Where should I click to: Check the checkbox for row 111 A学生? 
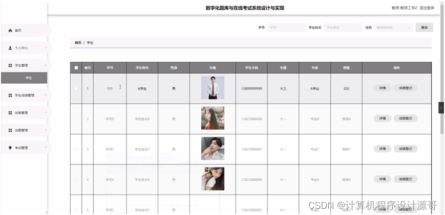[76, 88]
